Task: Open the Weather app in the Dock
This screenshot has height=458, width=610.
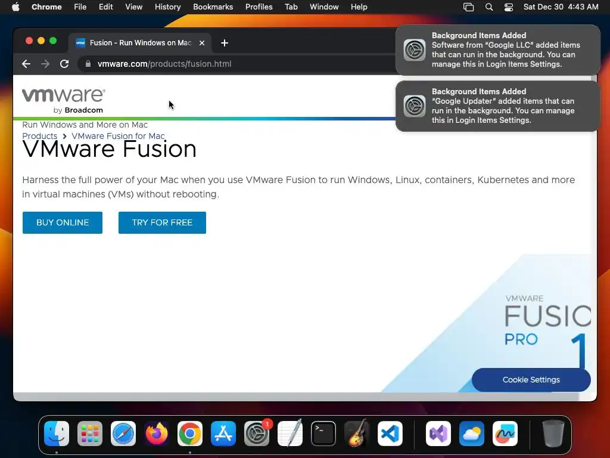Action: coord(472,434)
